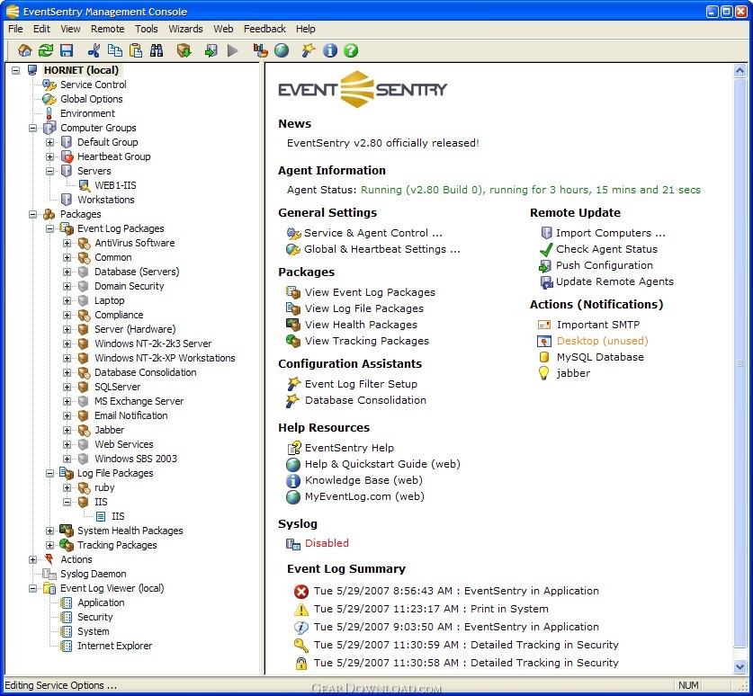
Task: Click the blue Info toolbar icon
Action: point(330,50)
